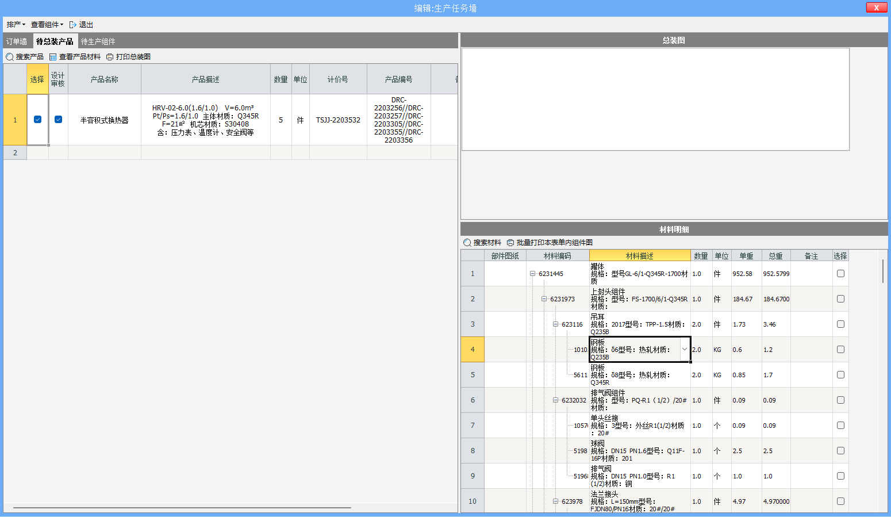The height and width of the screenshot is (517, 891).
Task: Click the 产品名称 column header
Action: tap(105, 79)
